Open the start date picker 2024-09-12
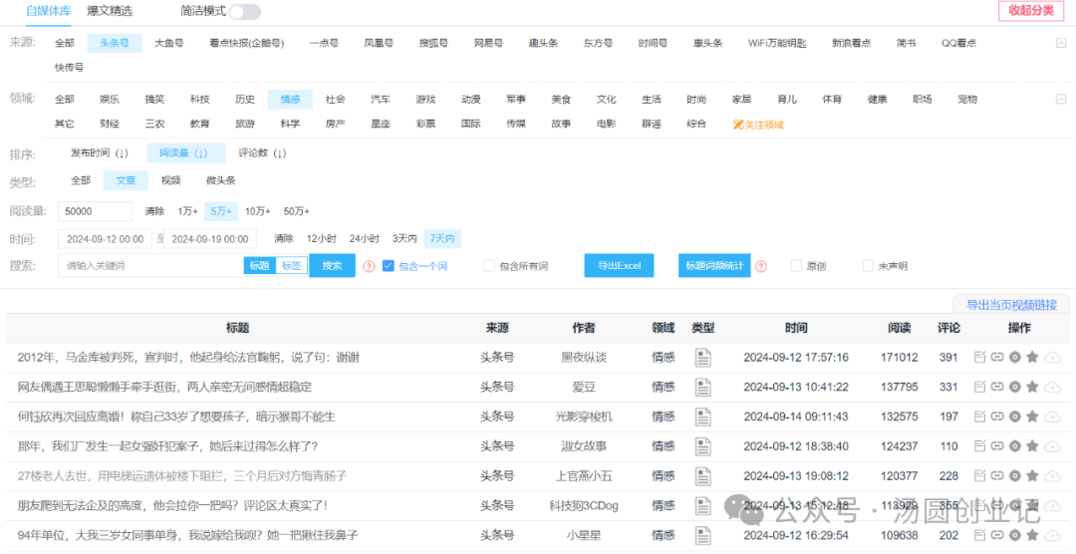 (105, 239)
